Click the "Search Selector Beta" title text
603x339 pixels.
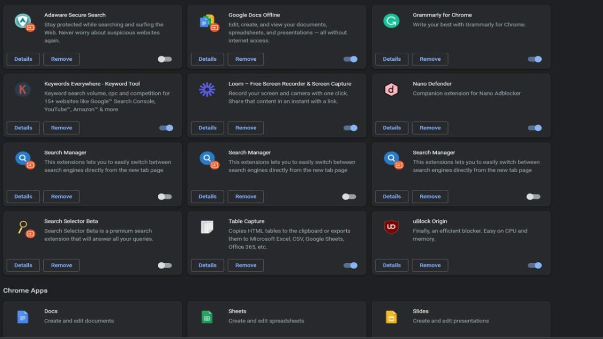[71, 221]
